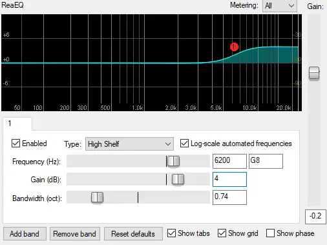
Task: Select the red band 1 point on the graph
Action: [x=234, y=47]
